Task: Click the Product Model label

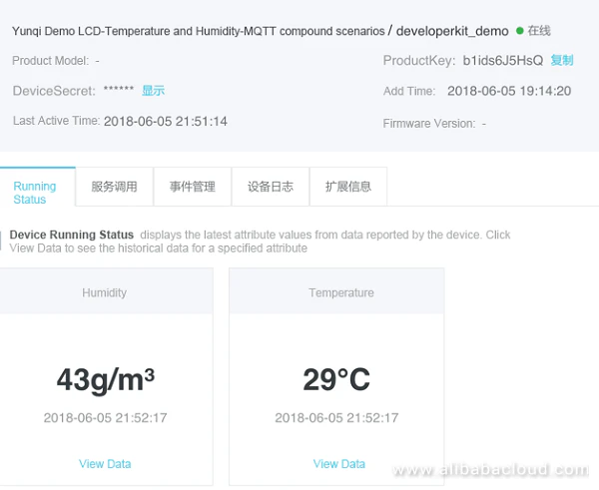Action: point(51,60)
